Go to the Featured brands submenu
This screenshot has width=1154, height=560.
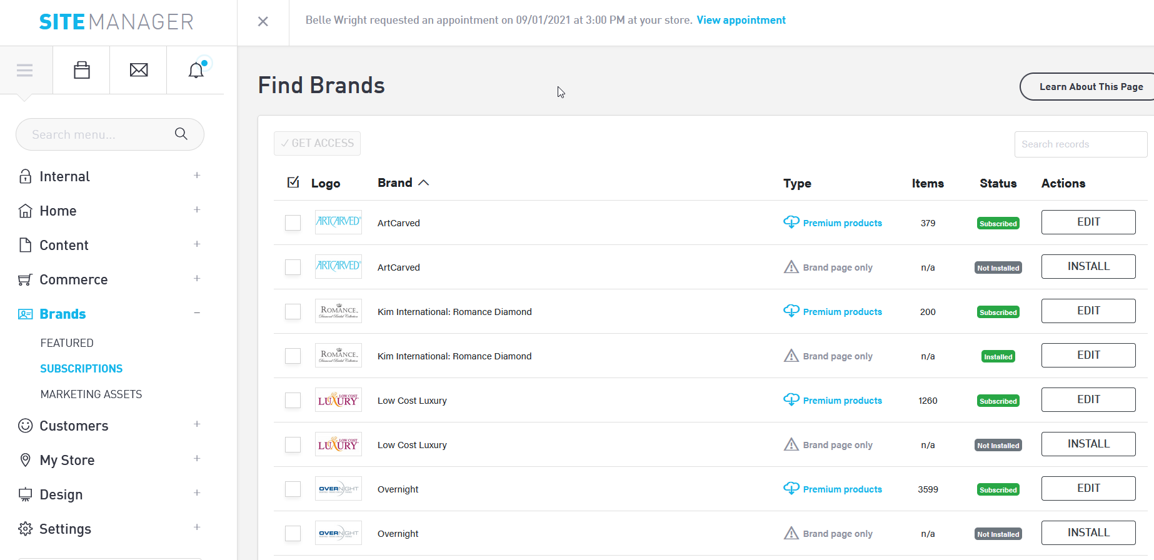(x=67, y=343)
